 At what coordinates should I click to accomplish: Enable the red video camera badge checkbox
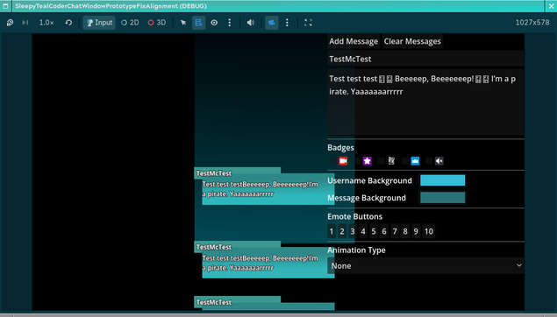pyautogui.click(x=332, y=161)
